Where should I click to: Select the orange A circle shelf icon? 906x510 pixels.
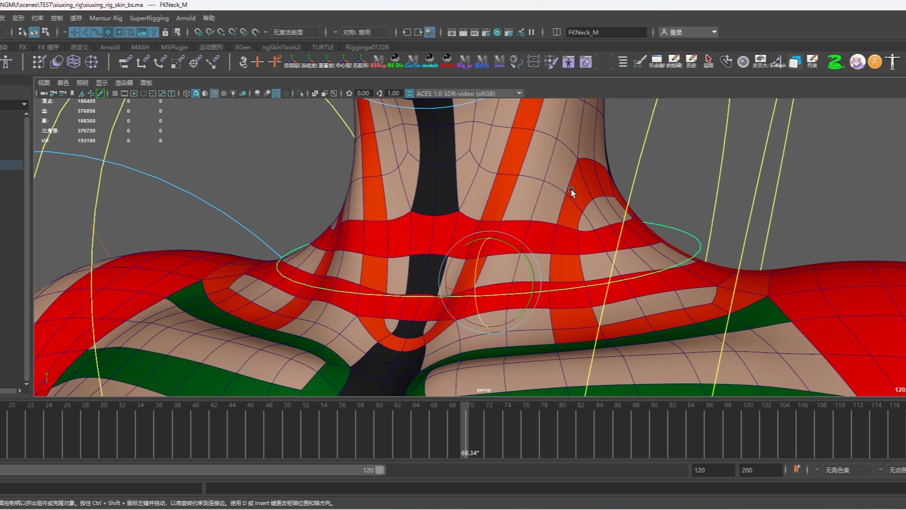click(x=874, y=62)
